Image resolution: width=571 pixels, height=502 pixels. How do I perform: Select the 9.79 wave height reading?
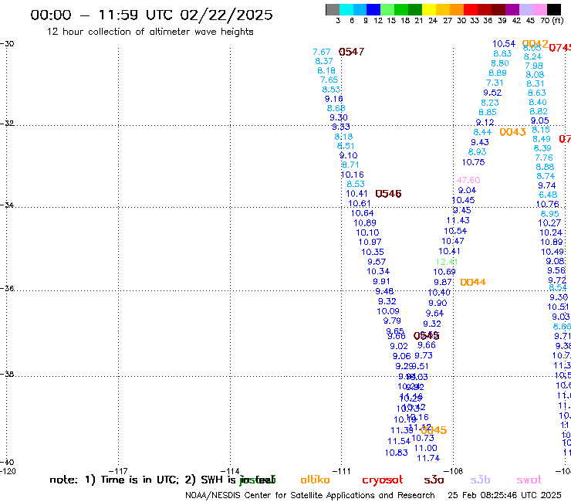392,321
